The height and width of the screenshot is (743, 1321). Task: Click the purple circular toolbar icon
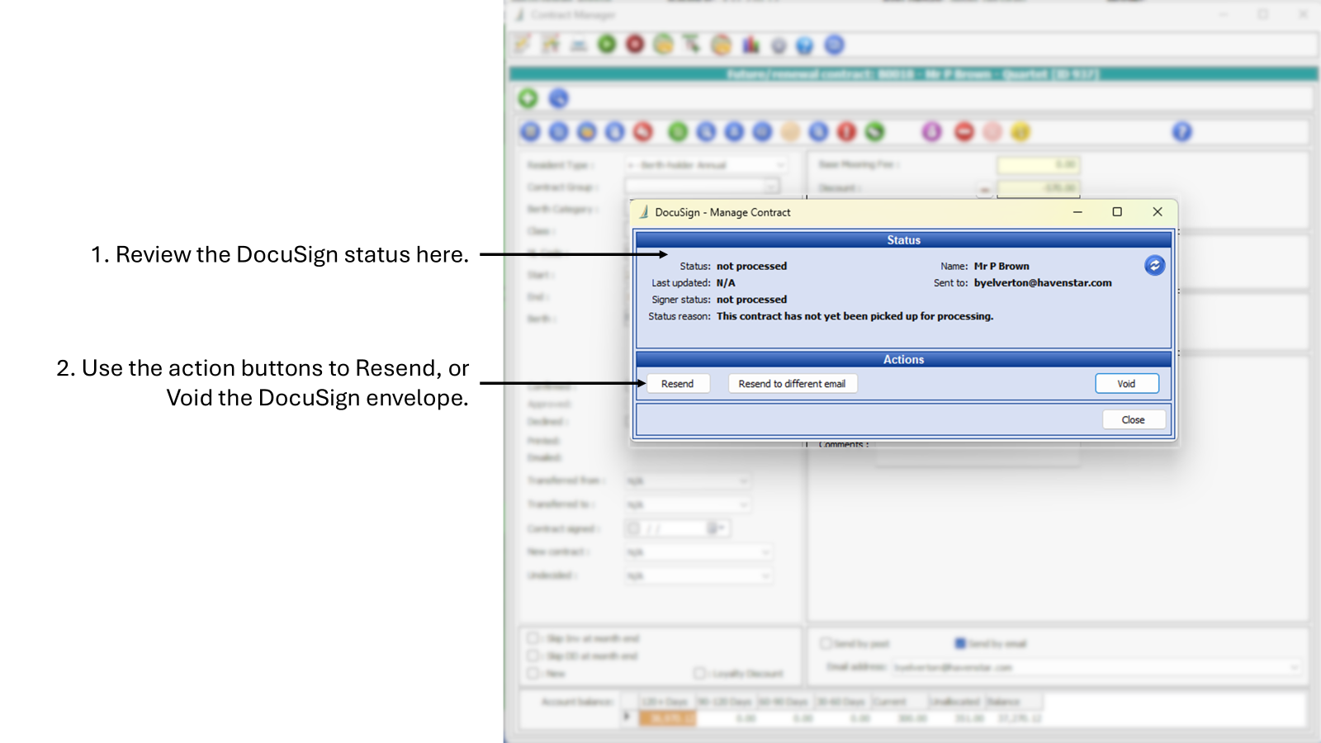tap(931, 131)
